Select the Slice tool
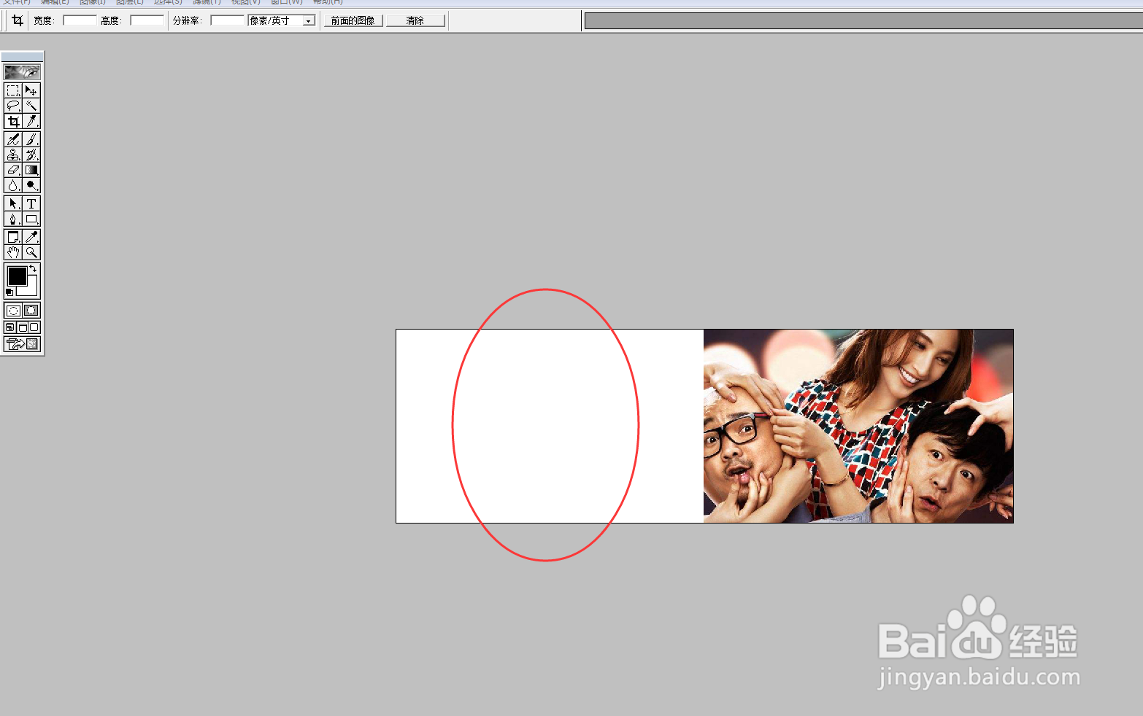This screenshot has height=716, width=1143. click(31, 121)
